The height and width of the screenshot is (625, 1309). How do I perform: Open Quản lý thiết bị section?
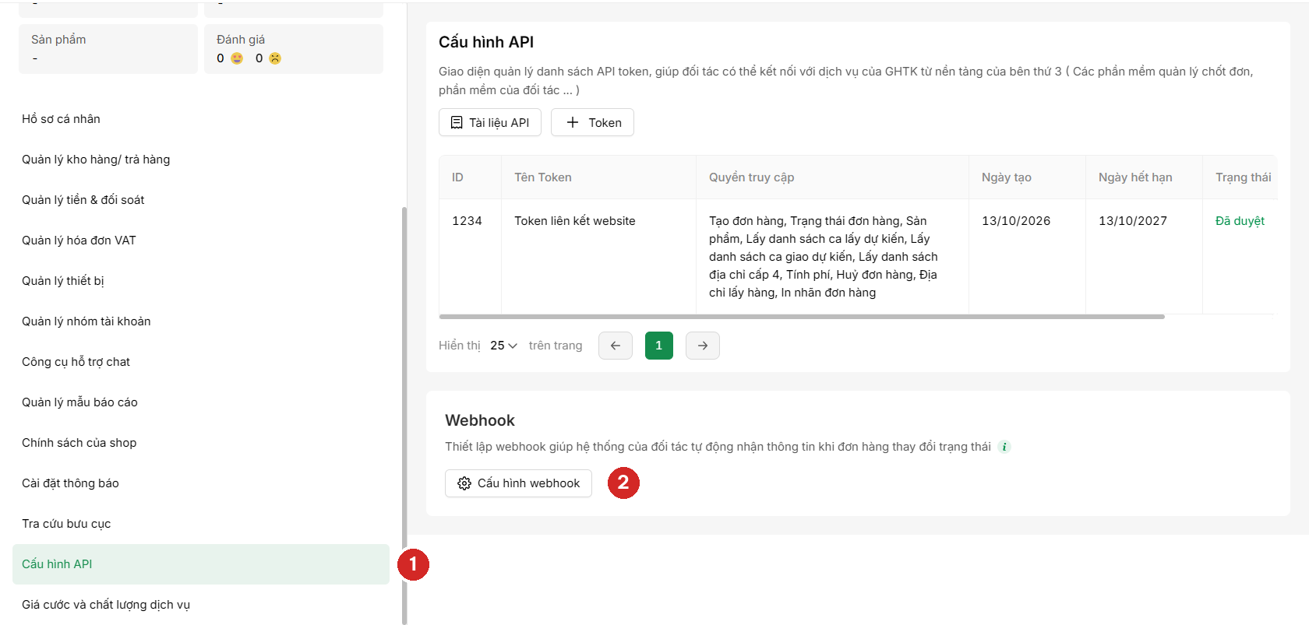pos(63,281)
